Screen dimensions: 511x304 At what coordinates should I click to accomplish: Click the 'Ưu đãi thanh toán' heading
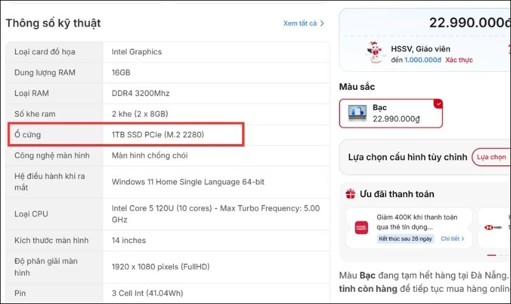[397, 194]
